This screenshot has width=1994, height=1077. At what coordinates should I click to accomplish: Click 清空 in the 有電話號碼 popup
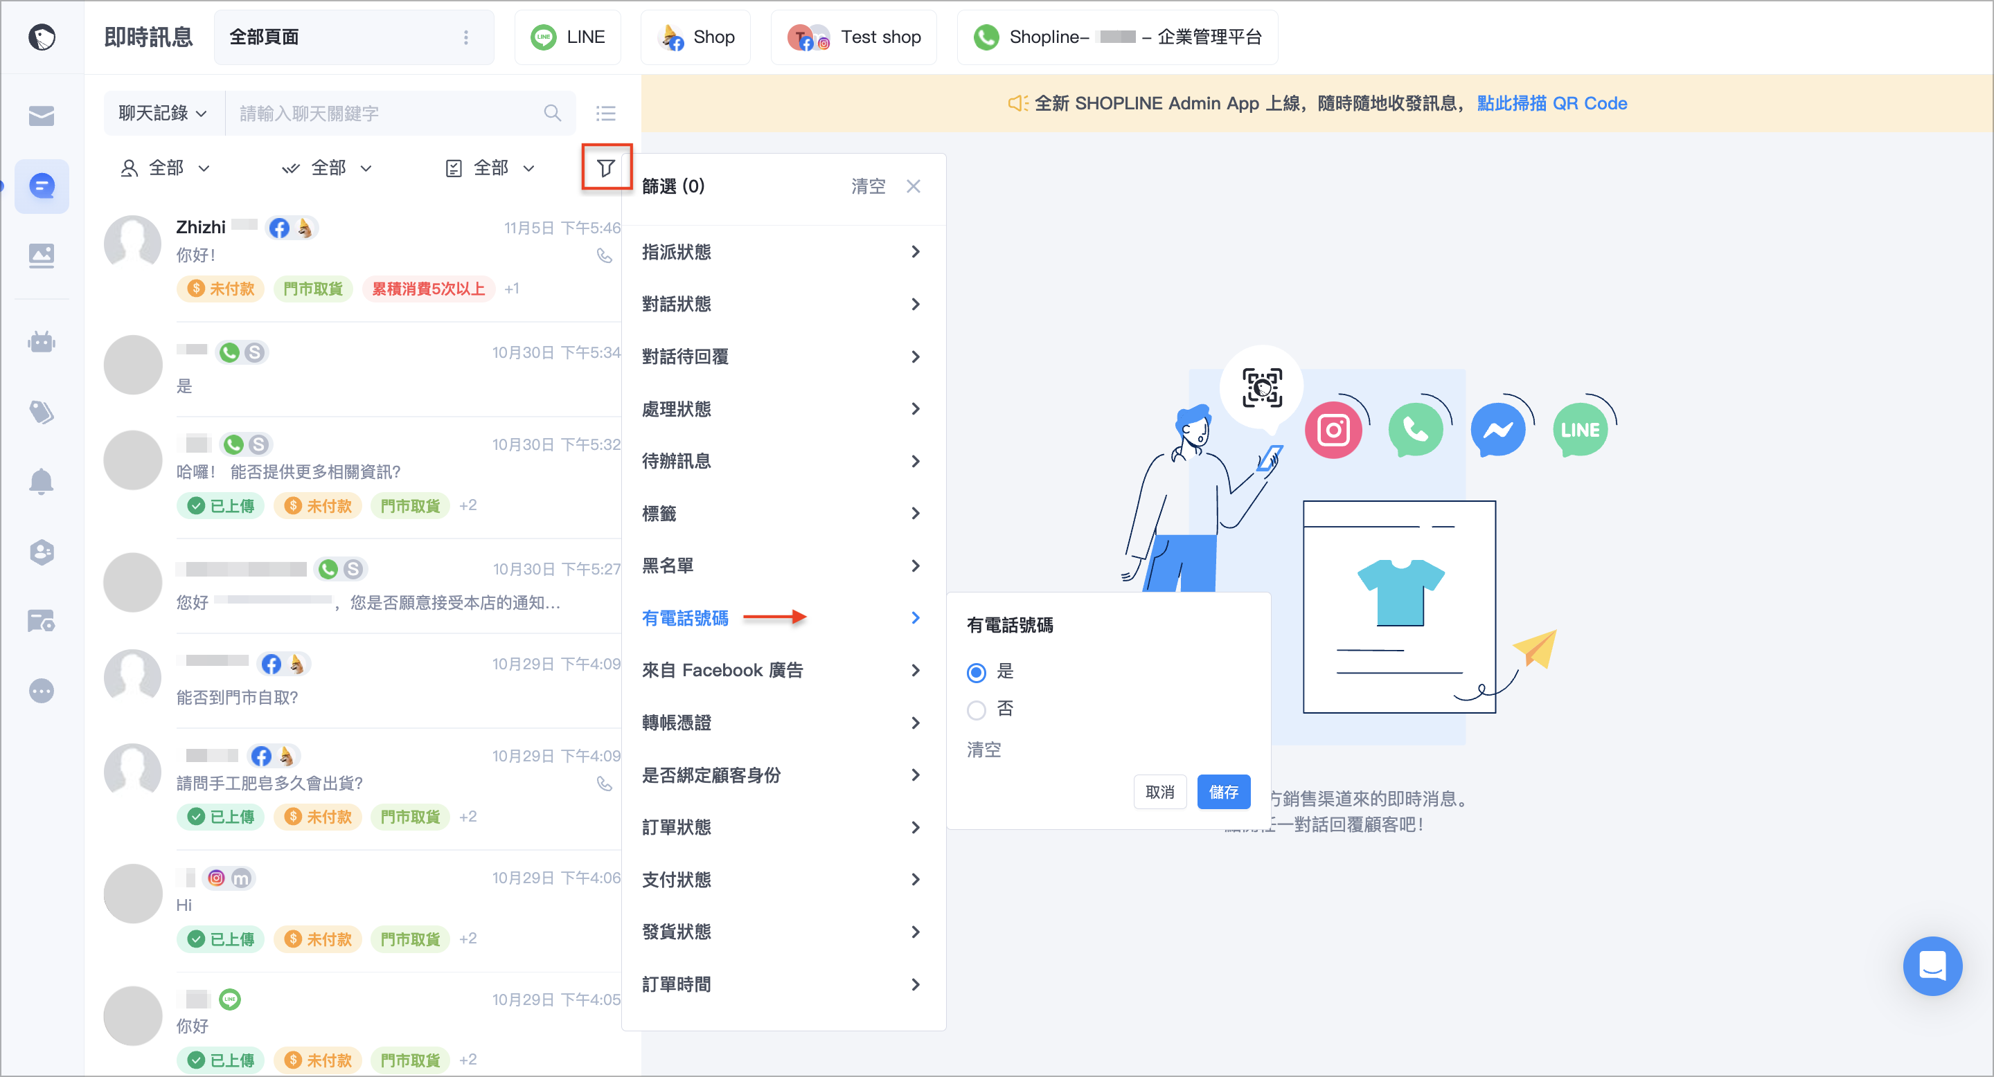(x=984, y=750)
